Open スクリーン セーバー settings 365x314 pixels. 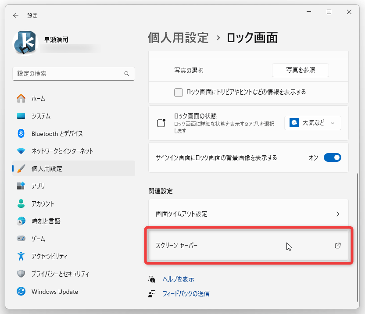pos(248,246)
